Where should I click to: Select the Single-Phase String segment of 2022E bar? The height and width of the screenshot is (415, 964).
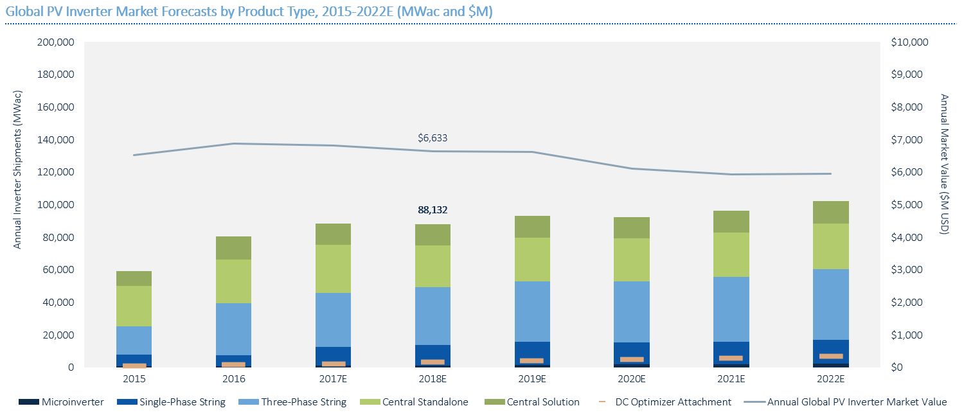tap(830, 351)
